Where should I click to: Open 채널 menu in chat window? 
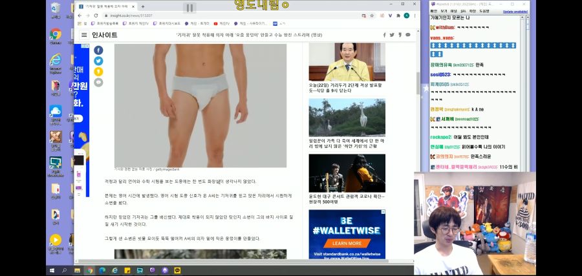[453, 12]
